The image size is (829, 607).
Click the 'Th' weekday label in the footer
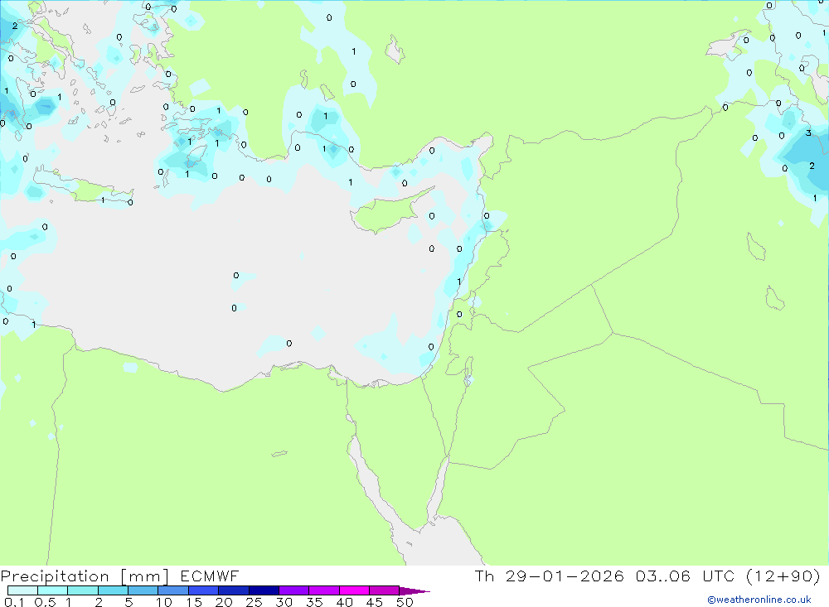(x=484, y=576)
